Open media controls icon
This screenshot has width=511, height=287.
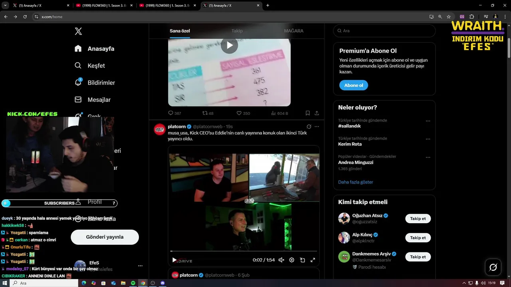click(x=486, y=17)
